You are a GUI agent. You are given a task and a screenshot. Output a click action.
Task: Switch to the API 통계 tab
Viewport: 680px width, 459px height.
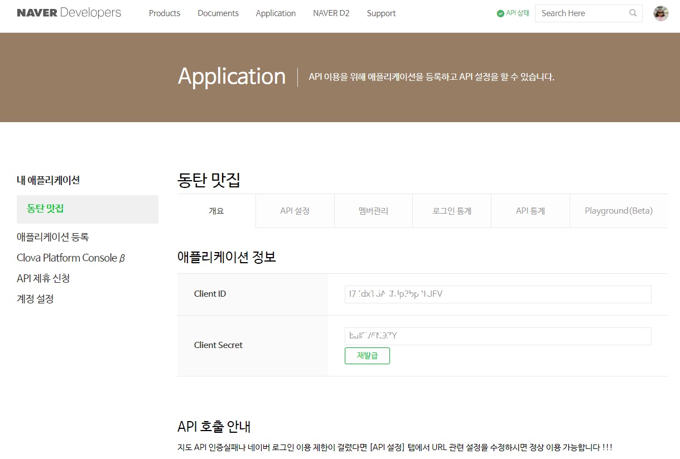[x=531, y=211]
